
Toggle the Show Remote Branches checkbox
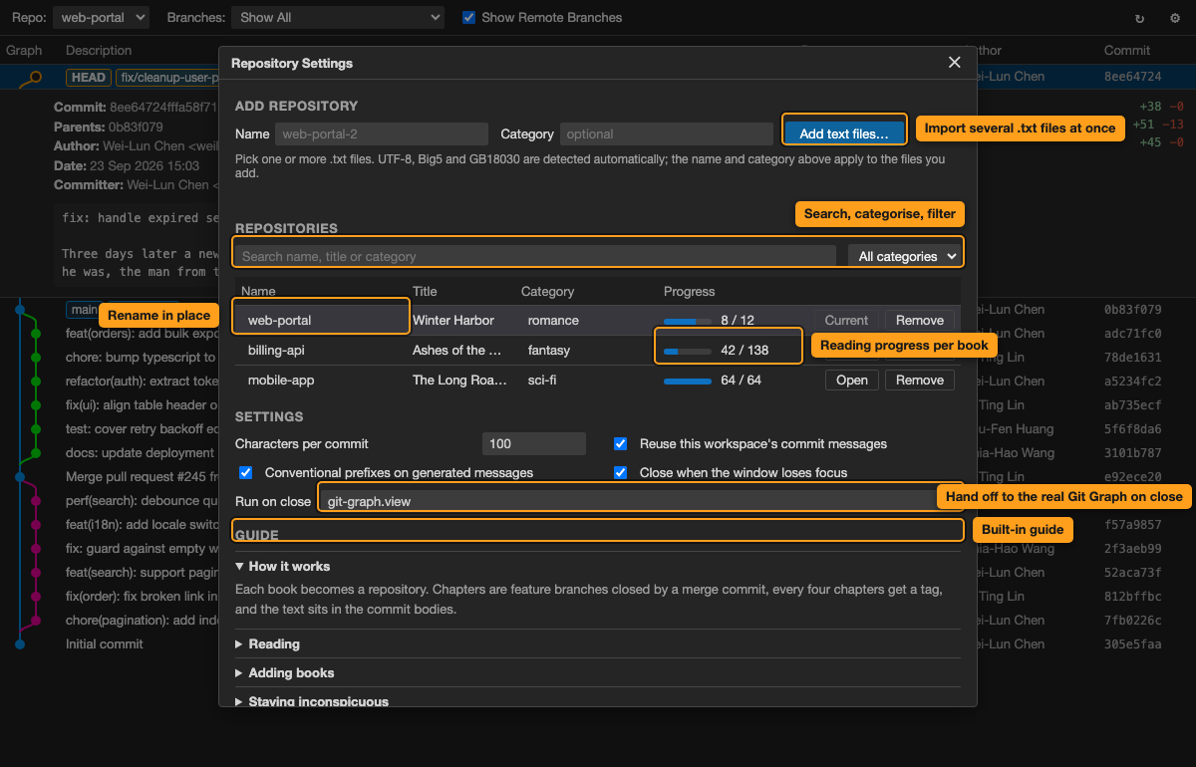point(468,17)
